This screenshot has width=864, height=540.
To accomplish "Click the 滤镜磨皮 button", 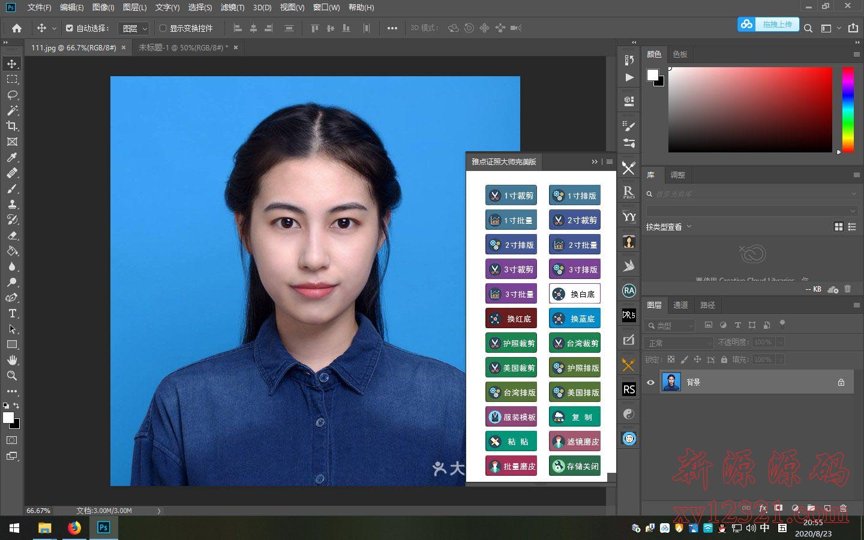I will 575,442.
